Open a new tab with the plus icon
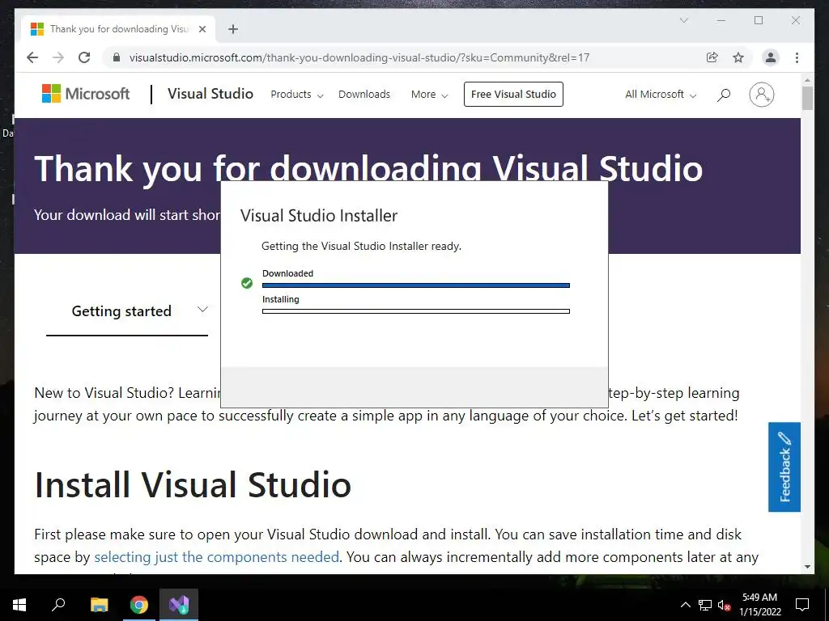 (233, 29)
